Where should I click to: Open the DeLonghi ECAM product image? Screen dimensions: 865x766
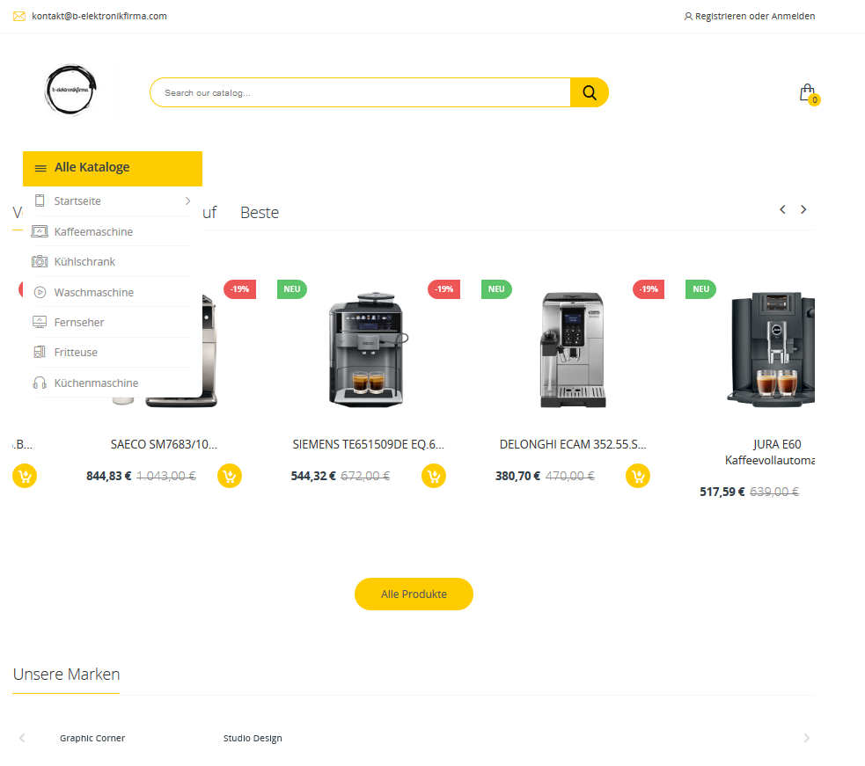click(573, 350)
